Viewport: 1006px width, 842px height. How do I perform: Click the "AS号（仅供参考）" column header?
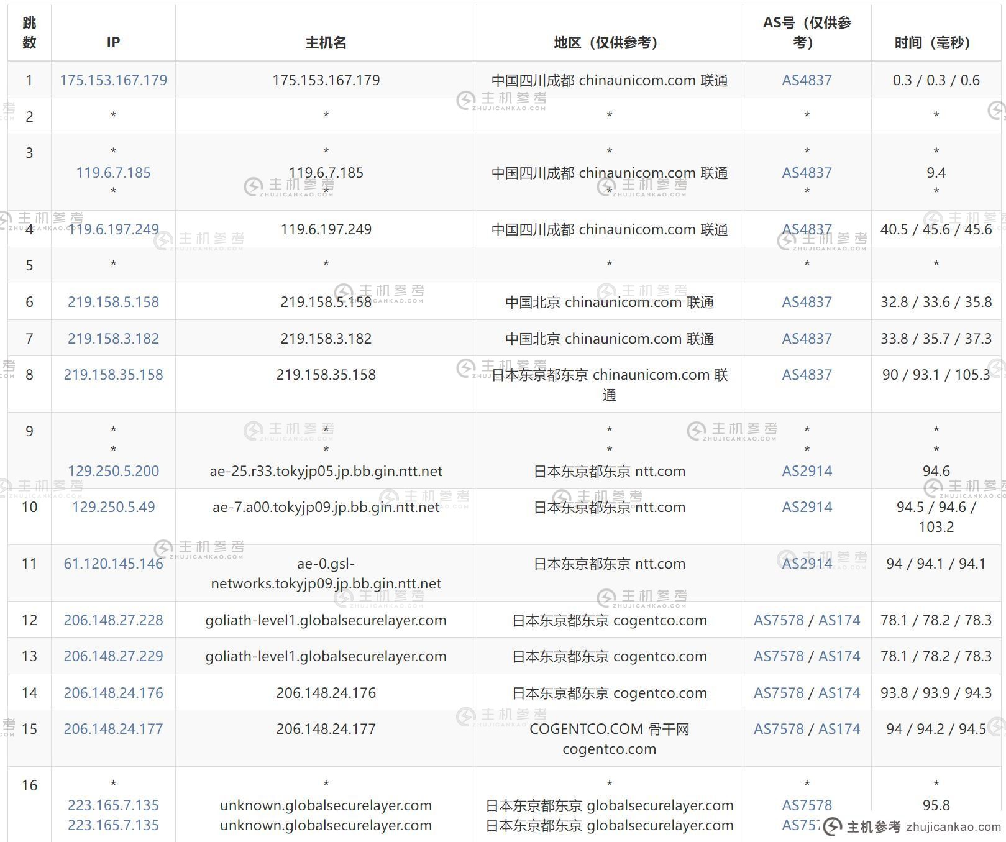click(807, 32)
